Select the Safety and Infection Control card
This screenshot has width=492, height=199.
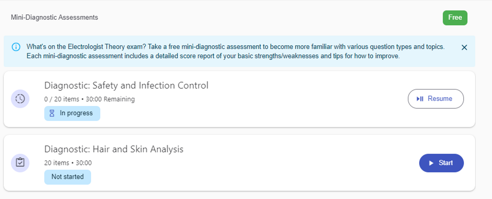[x=239, y=99]
